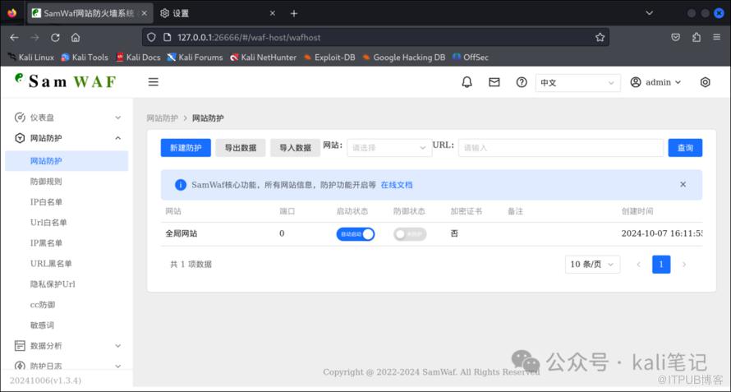Click the browser reload icon
731x392 pixels.
click(x=55, y=37)
